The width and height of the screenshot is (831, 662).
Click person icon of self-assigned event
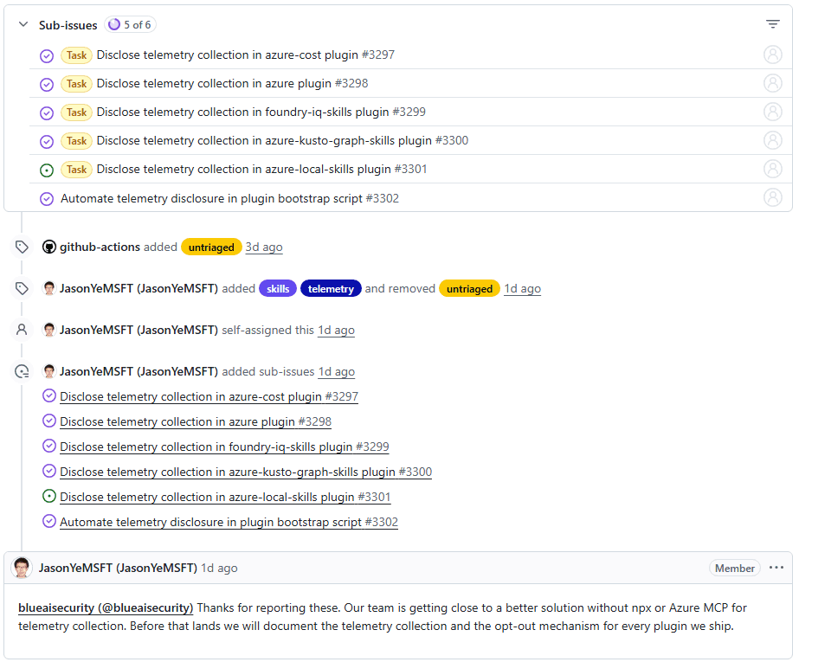pos(22,330)
